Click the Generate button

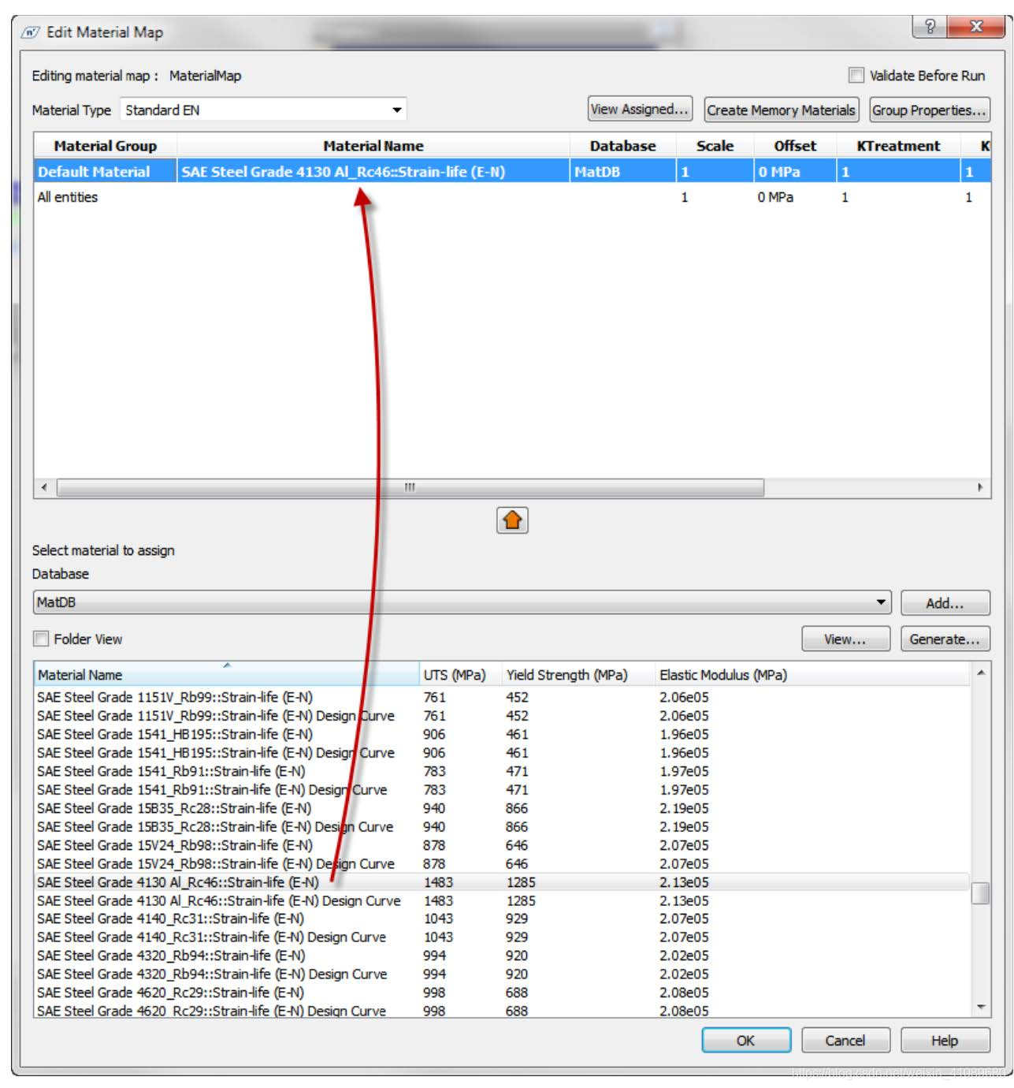click(x=945, y=639)
